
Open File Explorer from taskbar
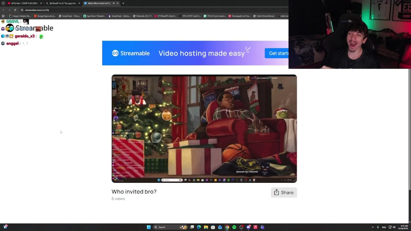[206, 227]
